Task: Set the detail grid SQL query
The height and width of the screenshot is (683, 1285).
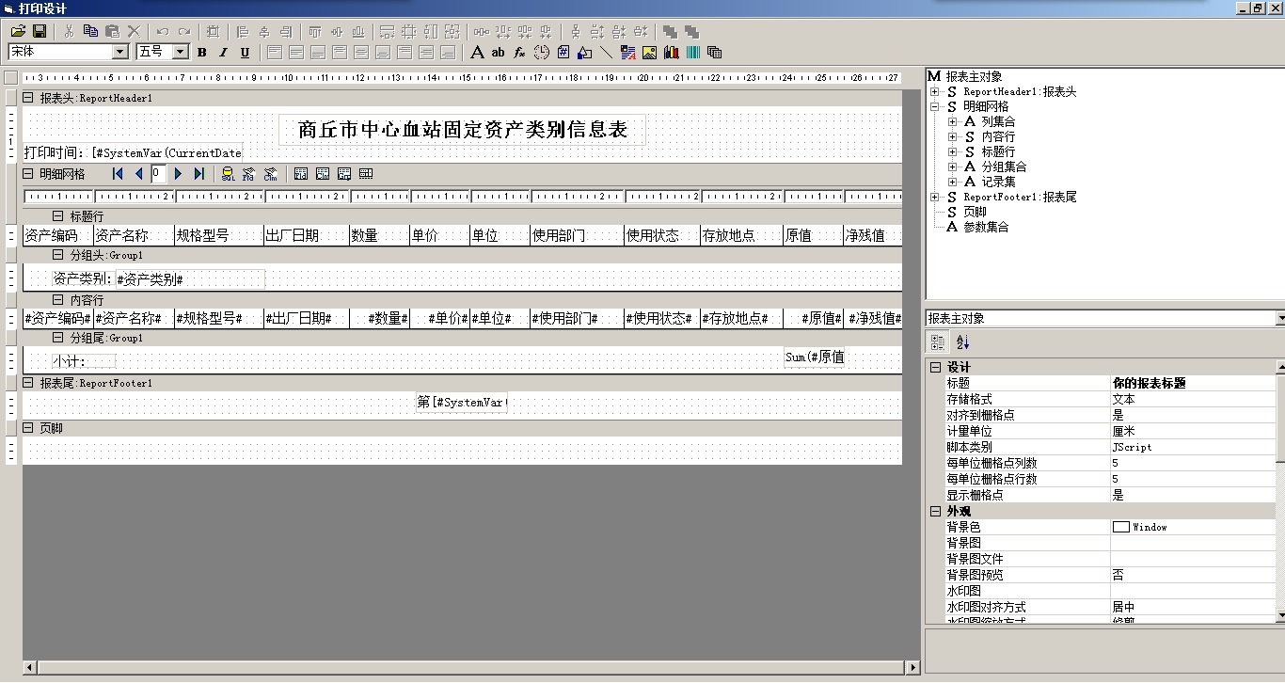Action: 228,174
